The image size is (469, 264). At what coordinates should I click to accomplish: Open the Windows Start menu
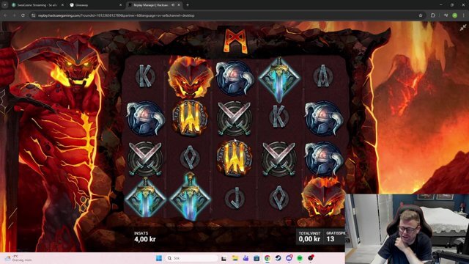pos(159,258)
